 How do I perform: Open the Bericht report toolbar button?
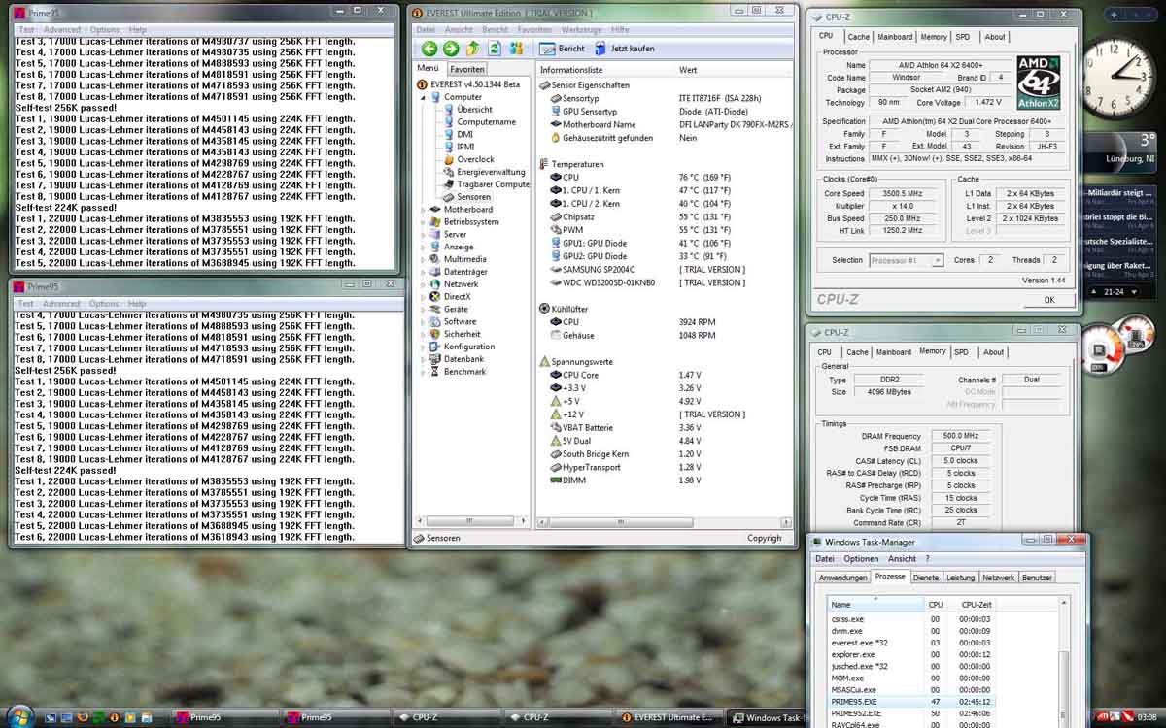coord(563,49)
